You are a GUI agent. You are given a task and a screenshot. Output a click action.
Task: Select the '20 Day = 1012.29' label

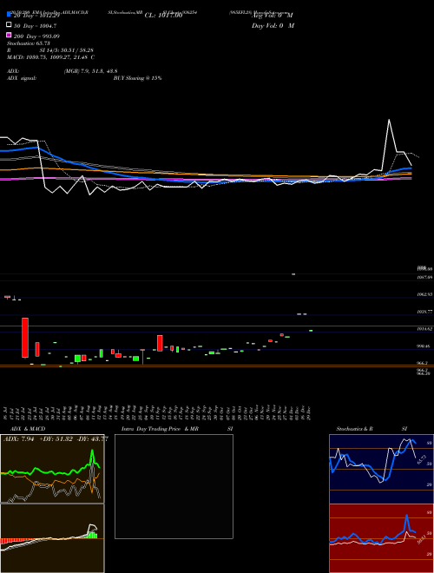point(36,16)
